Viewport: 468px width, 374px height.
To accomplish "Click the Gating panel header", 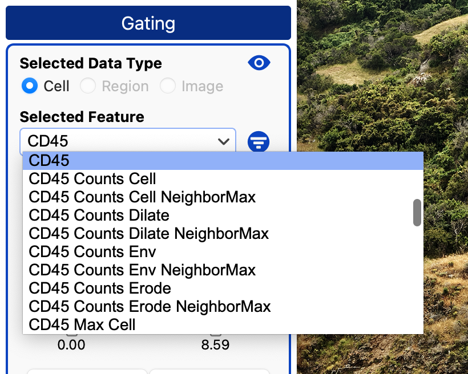I will coord(148,23).
